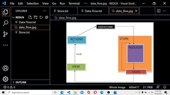Image resolution: width=170 pixels, height=95 pixels.
Task: Click the STATE box in the image preview
Action: [136, 72]
